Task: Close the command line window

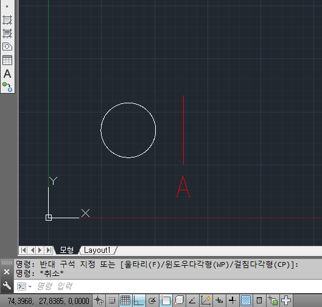Action: (x=7, y=272)
